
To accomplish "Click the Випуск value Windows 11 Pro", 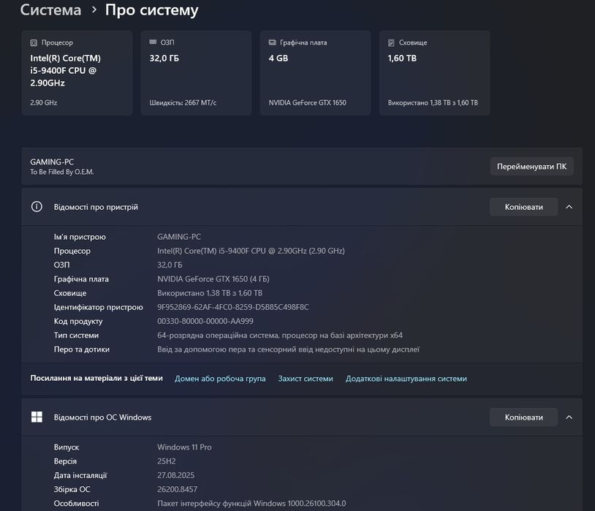I will (184, 447).
